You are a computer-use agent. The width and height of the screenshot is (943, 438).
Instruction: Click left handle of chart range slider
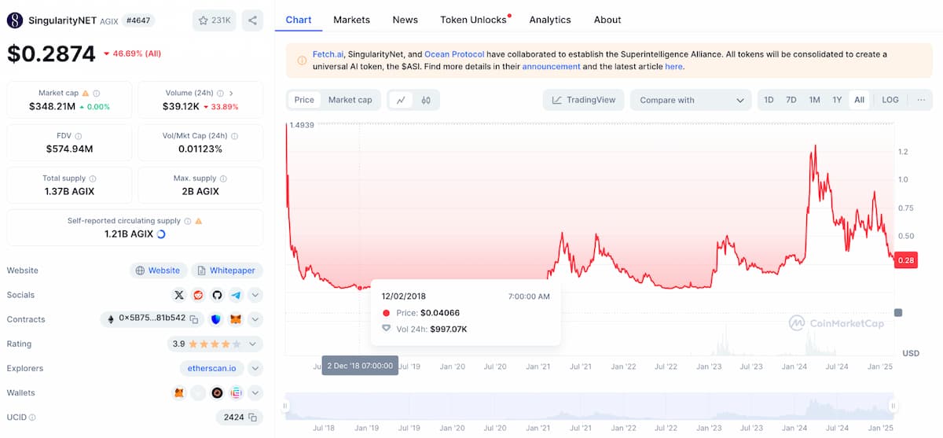click(x=286, y=406)
